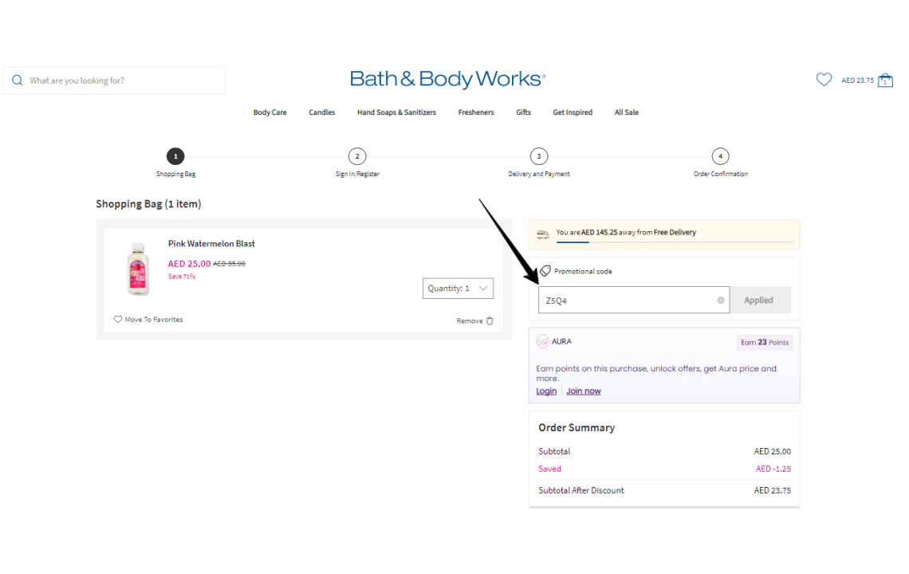Click the Subtotal AED 25.00 value
Screen dimensions: 909x574
(x=772, y=451)
